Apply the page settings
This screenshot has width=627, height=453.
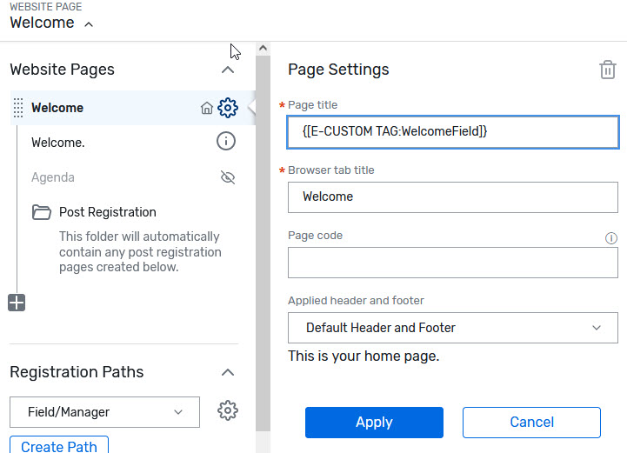(374, 423)
